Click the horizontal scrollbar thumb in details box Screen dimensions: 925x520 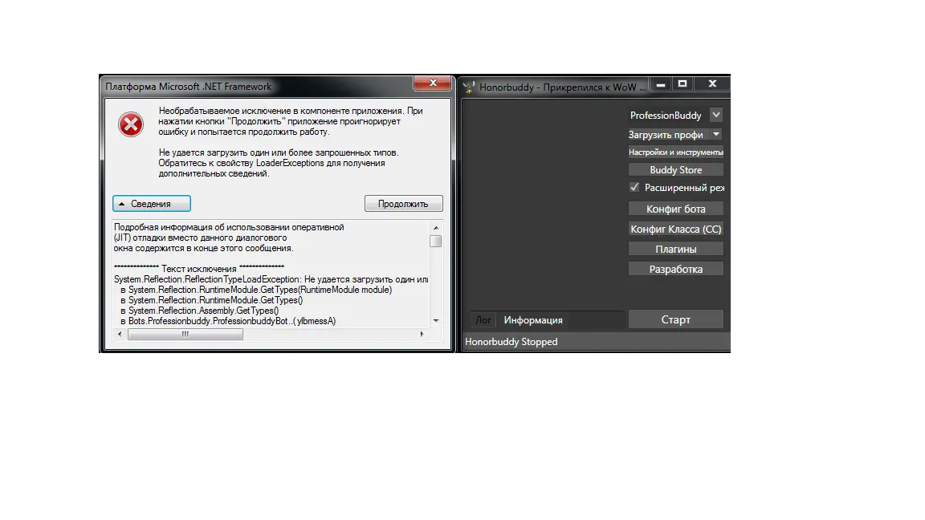185,335
